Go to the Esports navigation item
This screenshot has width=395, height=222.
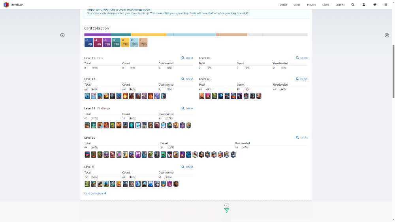[340, 5]
